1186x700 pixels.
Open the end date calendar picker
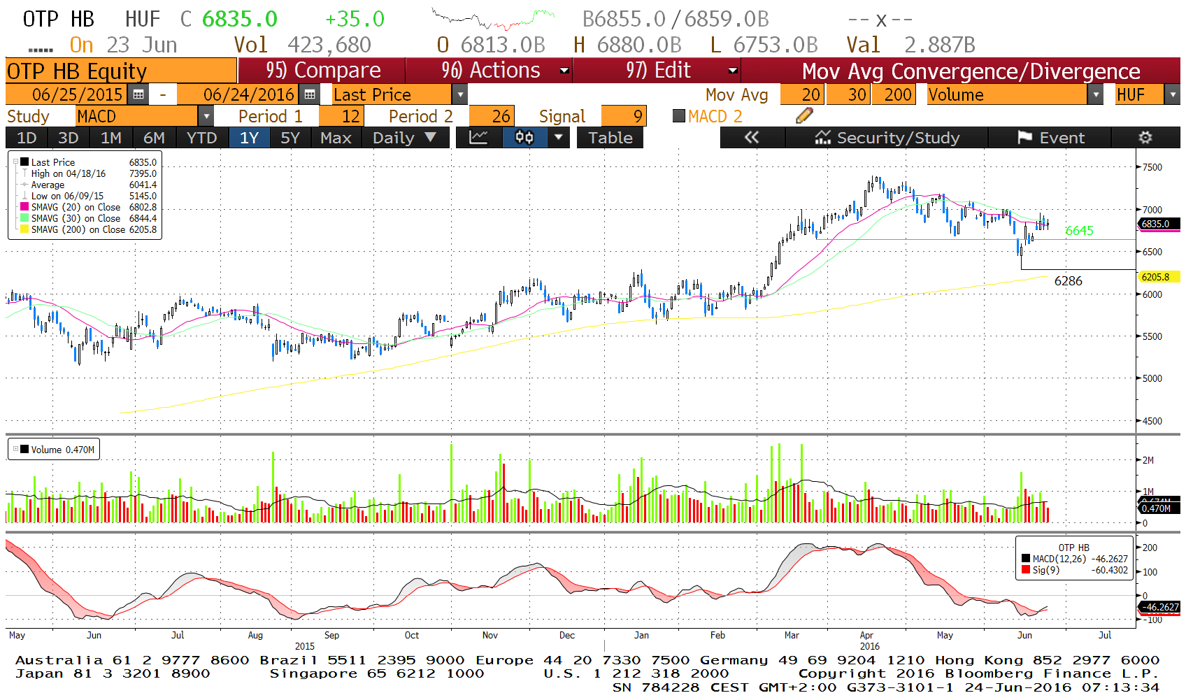click(x=309, y=94)
